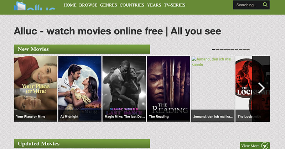This screenshot has height=149, width=285.
Task: Click the magnifier search icon
Action: pyautogui.click(x=265, y=5)
